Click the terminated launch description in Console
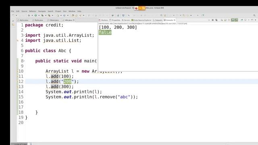 click(x=143, y=23)
